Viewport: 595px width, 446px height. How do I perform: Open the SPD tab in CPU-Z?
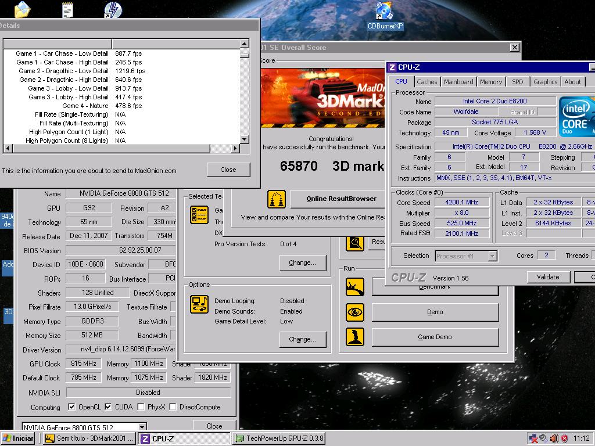point(518,82)
